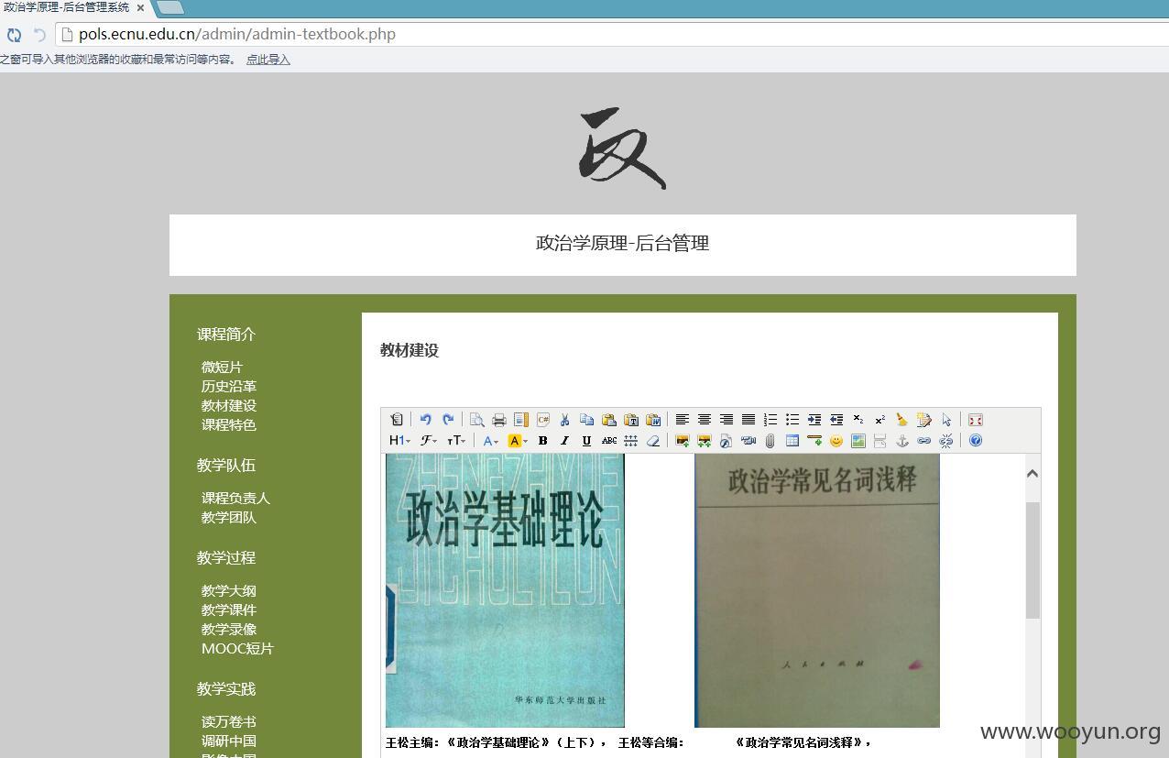Insert numbered list
This screenshot has width=1169, height=758.
[770, 420]
